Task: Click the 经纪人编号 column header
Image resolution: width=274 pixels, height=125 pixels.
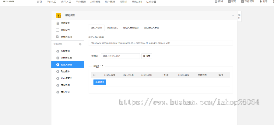Action: [110, 75]
